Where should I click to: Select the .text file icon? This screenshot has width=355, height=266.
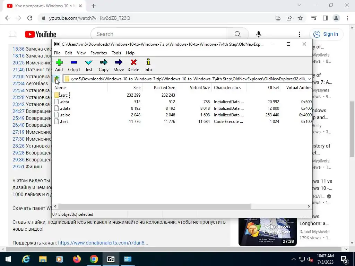click(x=57, y=122)
